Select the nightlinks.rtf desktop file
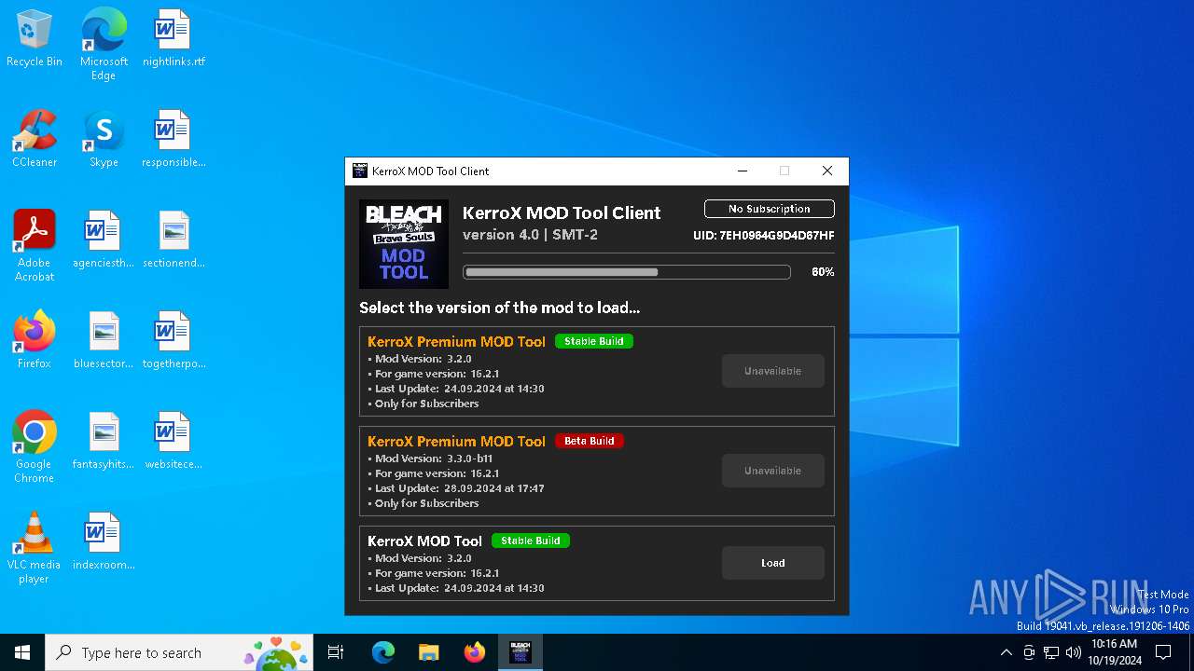Viewport: 1194px width, 671px height. click(174, 39)
